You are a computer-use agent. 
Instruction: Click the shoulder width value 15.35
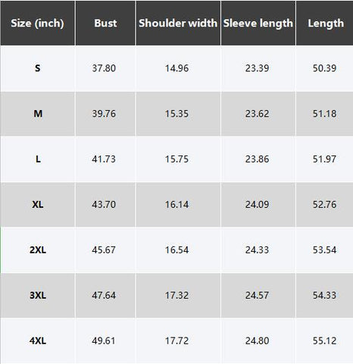pyautogui.click(x=176, y=114)
